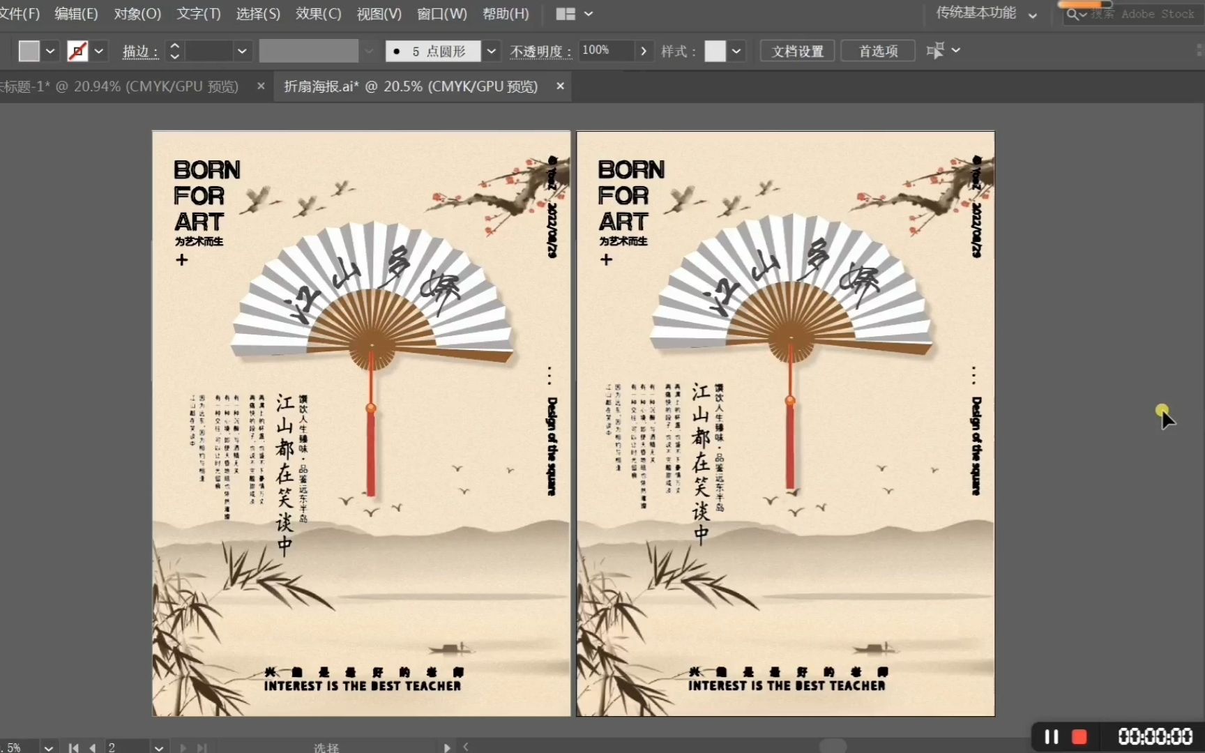The height and width of the screenshot is (753, 1205).
Task: Open the 样式 style dropdown
Action: tap(736, 51)
